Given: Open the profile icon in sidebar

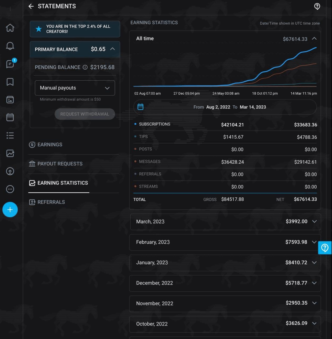Looking at the screenshot, I should coord(10,171).
